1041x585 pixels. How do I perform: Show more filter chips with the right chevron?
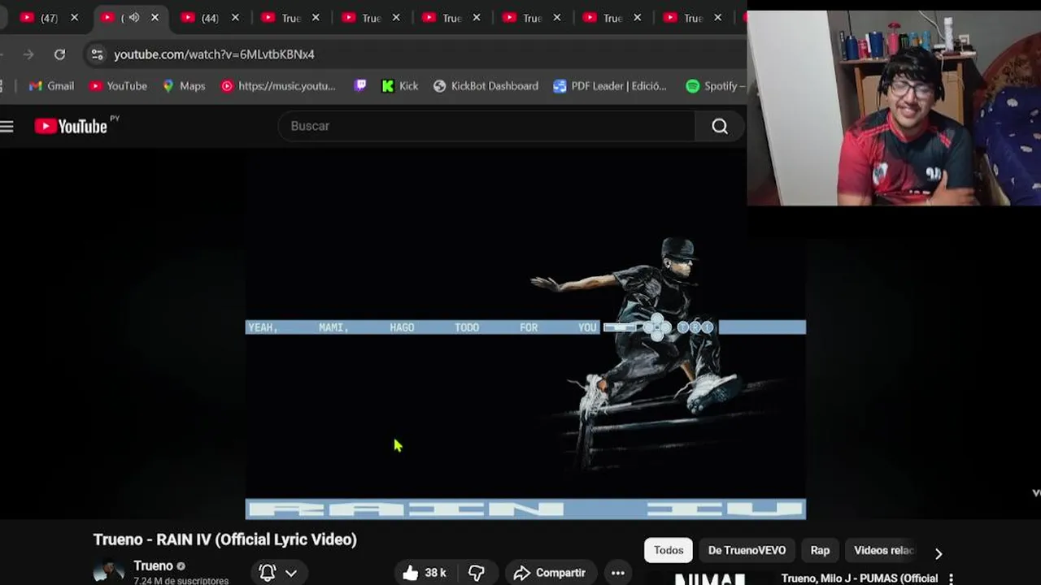(x=939, y=553)
